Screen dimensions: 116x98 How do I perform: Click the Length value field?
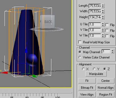[95, 6]
